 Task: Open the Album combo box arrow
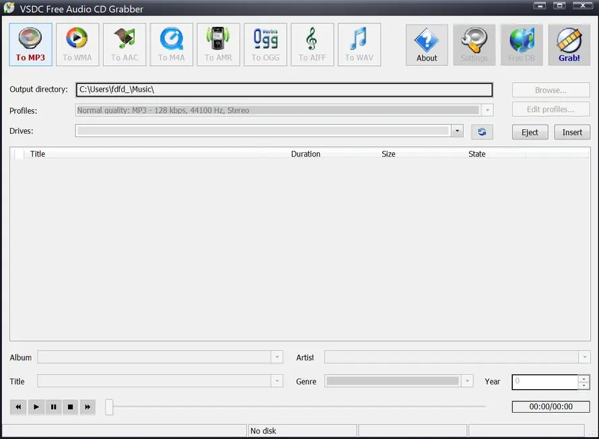[277, 358]
